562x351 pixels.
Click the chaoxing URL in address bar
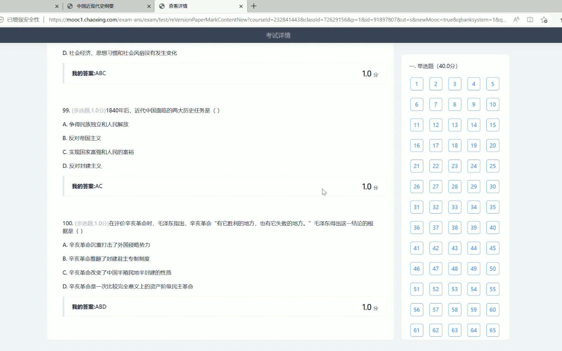[277, 20]
